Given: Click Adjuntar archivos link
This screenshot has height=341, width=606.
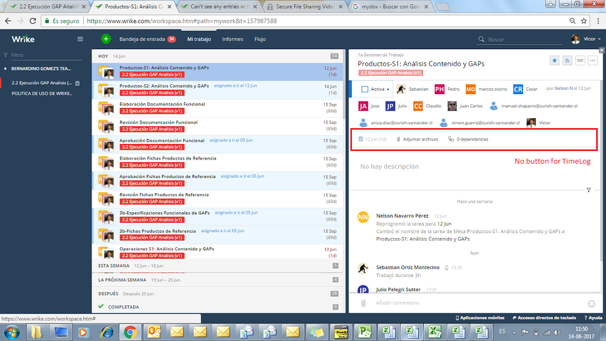Looking at the screenshot, I should point(420,139).
